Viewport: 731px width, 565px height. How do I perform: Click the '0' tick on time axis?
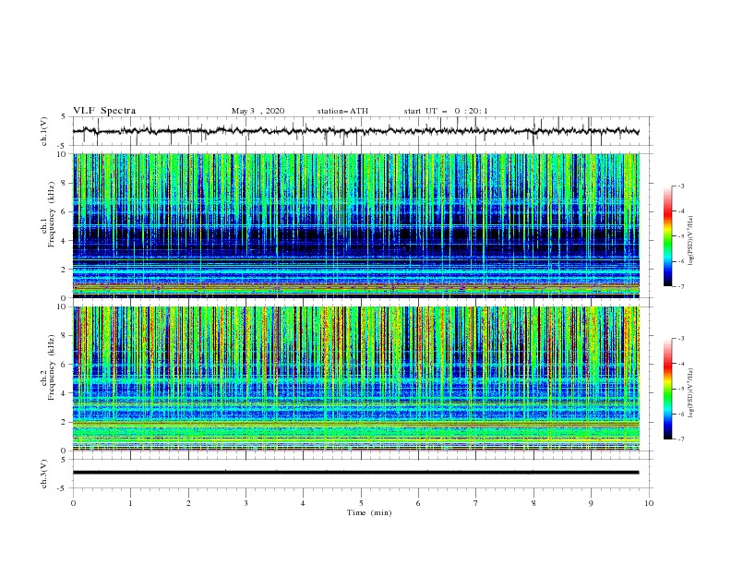coord(73,503)
